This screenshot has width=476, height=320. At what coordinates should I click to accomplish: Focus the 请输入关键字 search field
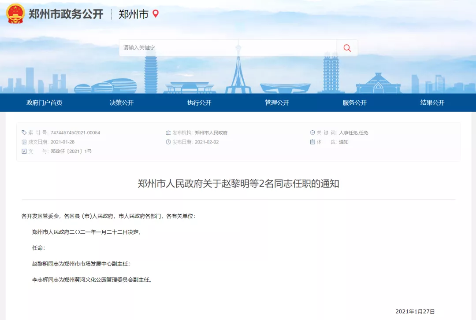[227, 48]
